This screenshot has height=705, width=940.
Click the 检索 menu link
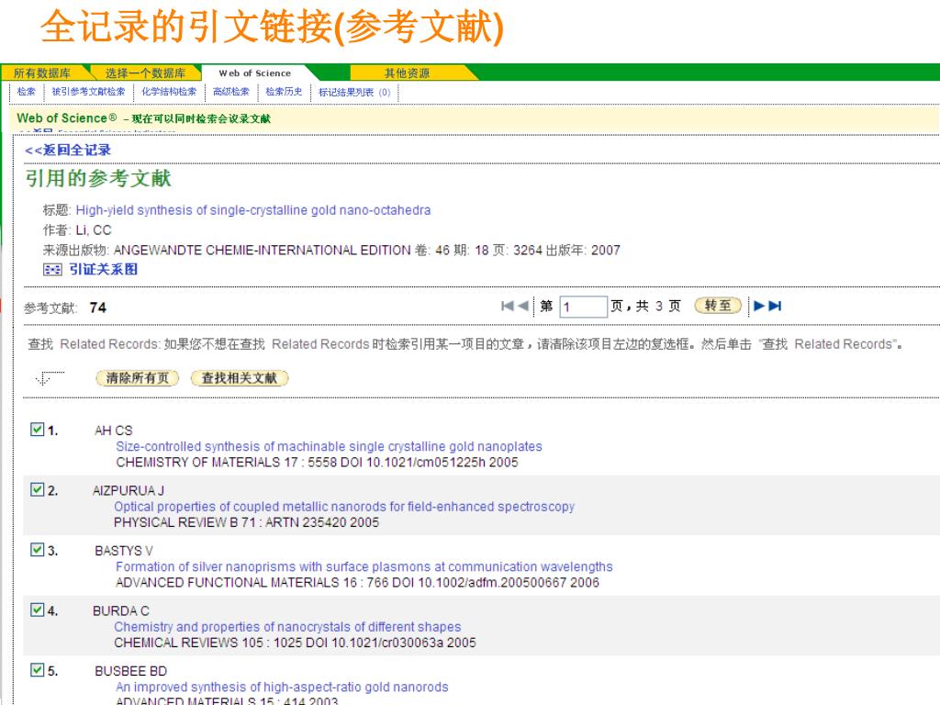(27, 92)
